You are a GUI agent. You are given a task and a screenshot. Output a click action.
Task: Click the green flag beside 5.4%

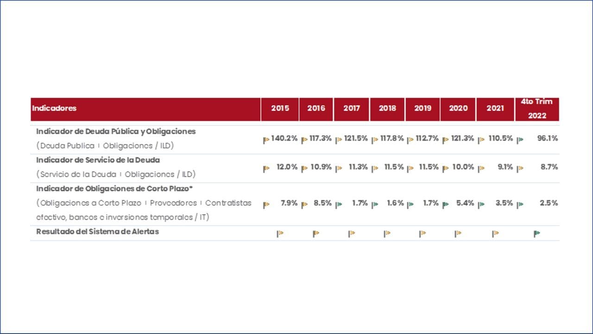pos(445,205)
